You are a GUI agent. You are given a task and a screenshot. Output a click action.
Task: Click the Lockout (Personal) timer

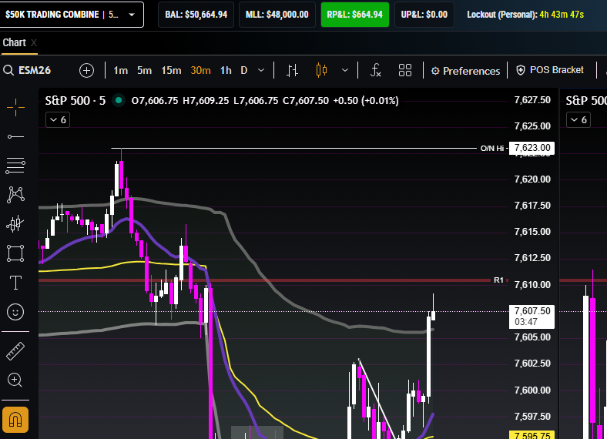(525, 15)
